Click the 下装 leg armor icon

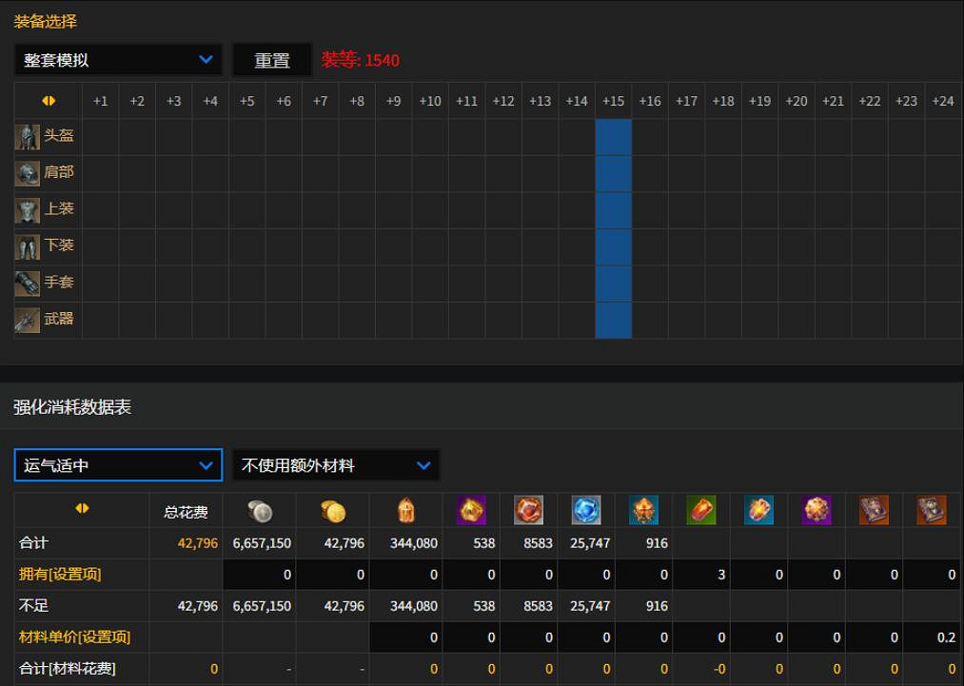[x=26, y=245]
